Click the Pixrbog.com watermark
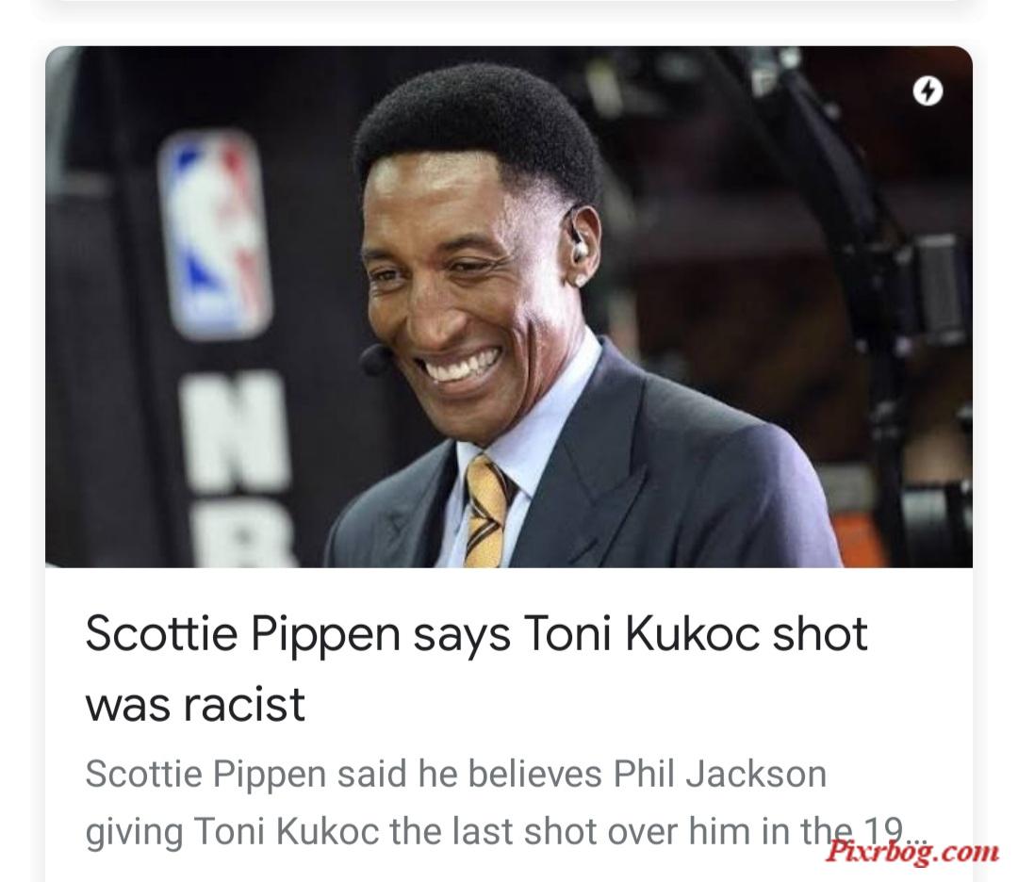Screen dimensions: 1018x882 pyautogui.click(x=912, y=851)
